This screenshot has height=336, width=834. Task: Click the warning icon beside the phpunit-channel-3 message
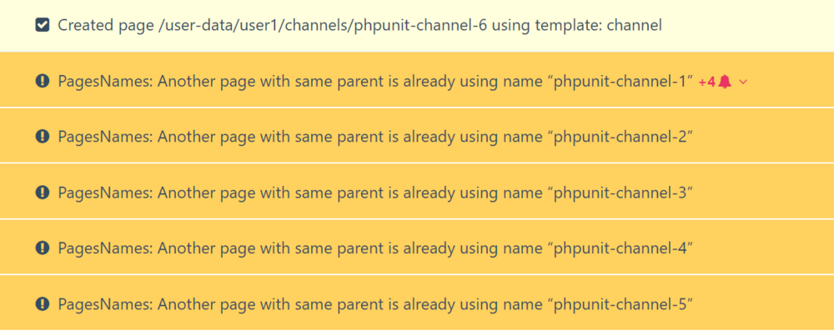[43, 193]
